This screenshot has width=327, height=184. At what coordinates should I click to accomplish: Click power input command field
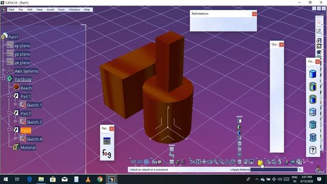pos(274,170)
